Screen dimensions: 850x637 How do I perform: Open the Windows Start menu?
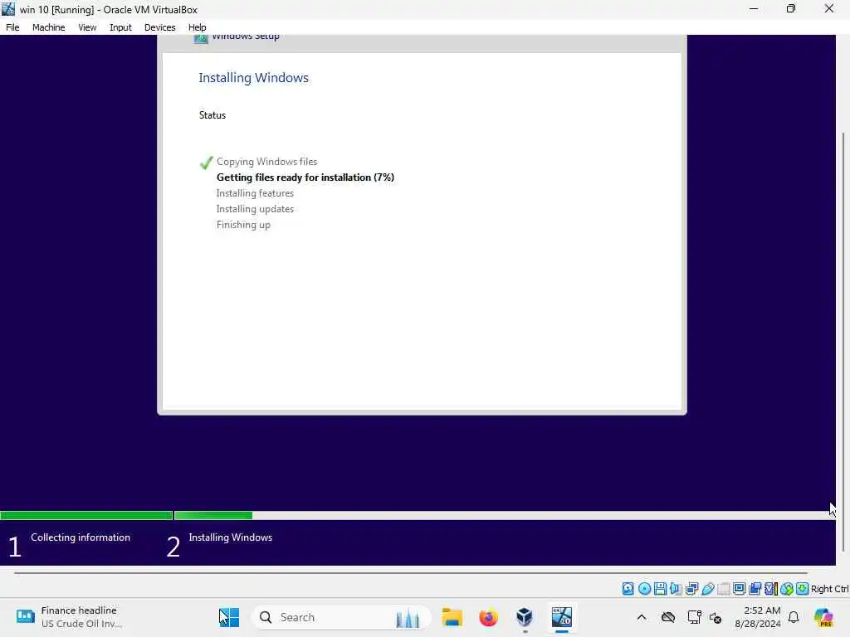[229, 617]
